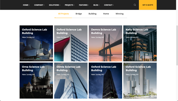This screenshot has height=101, width=178.
Task: Switch to the Building filter tab
Action: tap(92, 14)
